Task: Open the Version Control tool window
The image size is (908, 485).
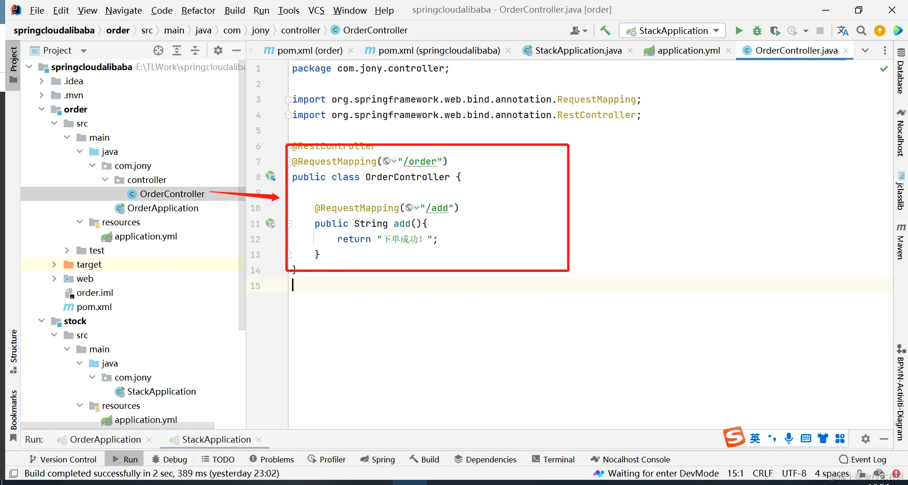Action: coord(63,459)
